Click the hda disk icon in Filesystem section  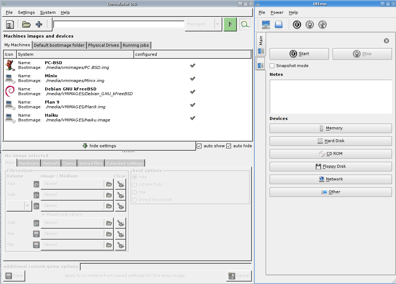36,184
